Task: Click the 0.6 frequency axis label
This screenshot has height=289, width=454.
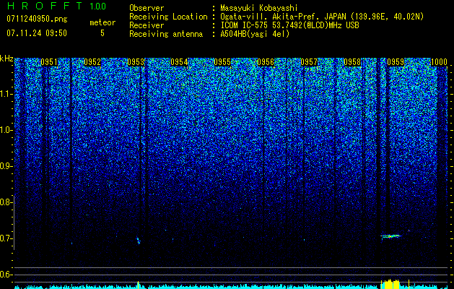Action: point(6,275)
